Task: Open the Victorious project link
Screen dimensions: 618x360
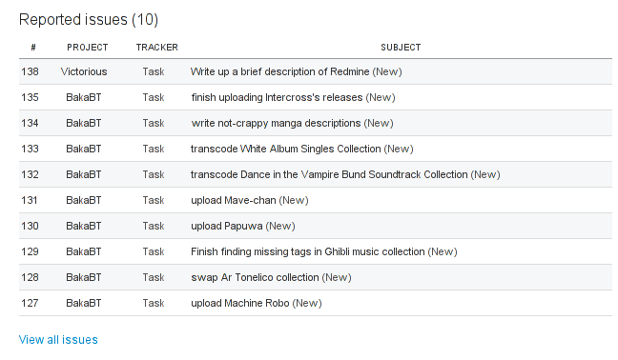Action: [84, 71]
